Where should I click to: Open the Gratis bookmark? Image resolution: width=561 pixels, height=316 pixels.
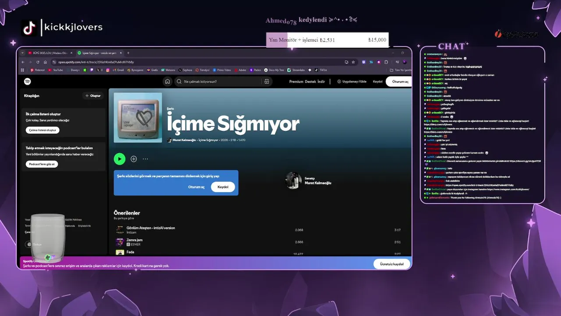[152, 70]
